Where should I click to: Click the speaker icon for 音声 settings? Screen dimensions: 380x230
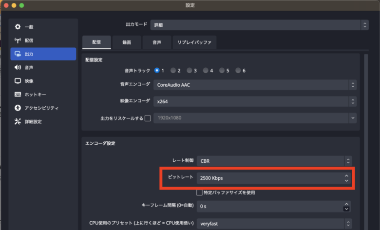(x=18, y=67)
